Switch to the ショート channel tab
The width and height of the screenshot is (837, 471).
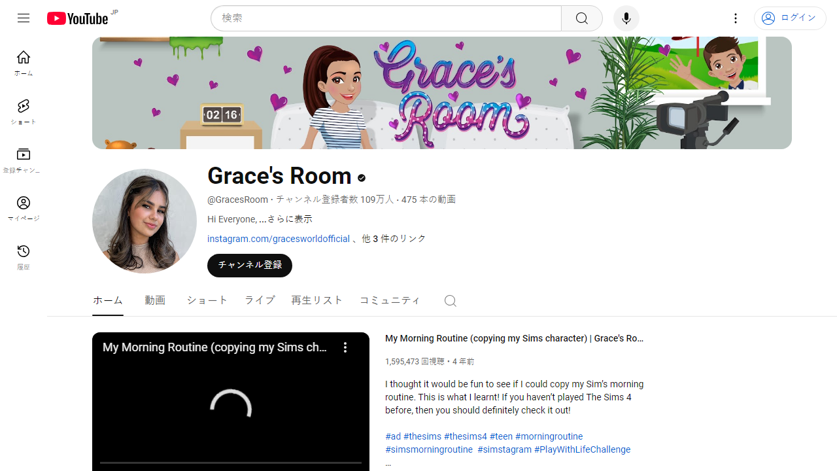pyautogui.click(x=207, y=300)
